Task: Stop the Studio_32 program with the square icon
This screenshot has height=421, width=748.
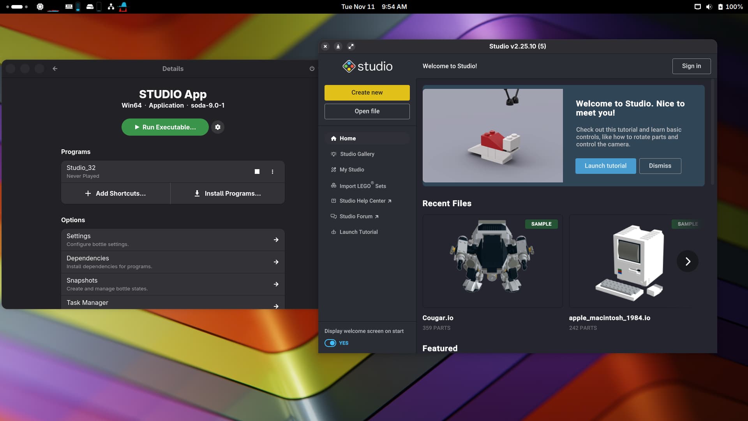Action: tap(257, 172)
